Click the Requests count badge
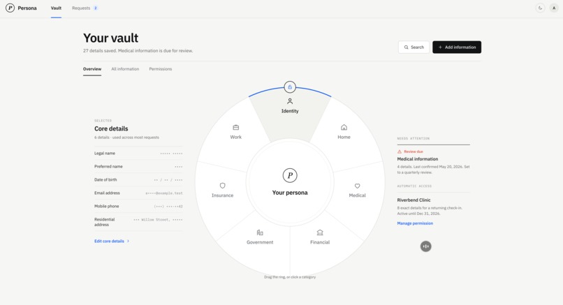This screenshot has width=563, height=305. coord(96,8)
